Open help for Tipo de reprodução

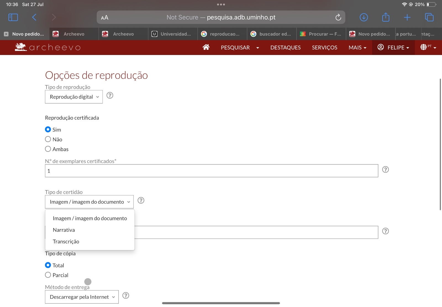pyautogui.click(x=110, y=95)
